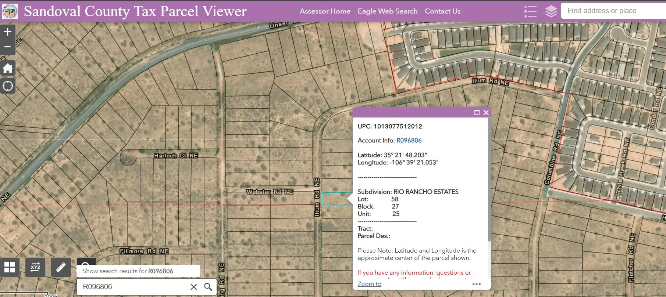Activate the find my location icon
This screenshot has height=297, width=666.
[7, 86]
